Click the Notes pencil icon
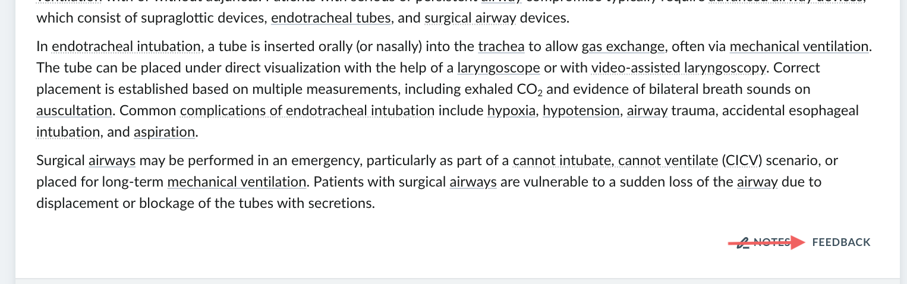This screenshot has width=907, height=284. click(x=742, y=243)
